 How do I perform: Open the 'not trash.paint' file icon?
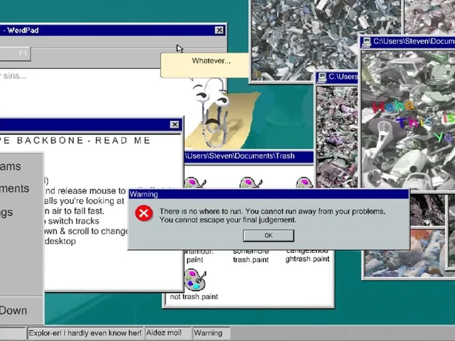195,280
